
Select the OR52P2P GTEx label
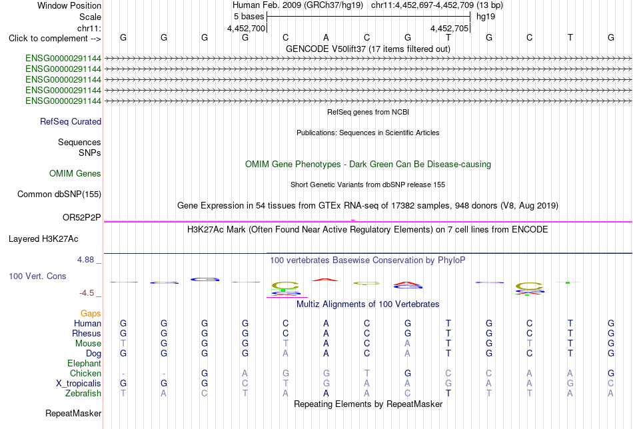81,218
